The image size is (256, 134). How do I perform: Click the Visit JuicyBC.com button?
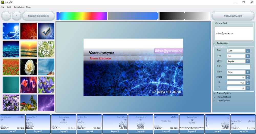point(233,16)
